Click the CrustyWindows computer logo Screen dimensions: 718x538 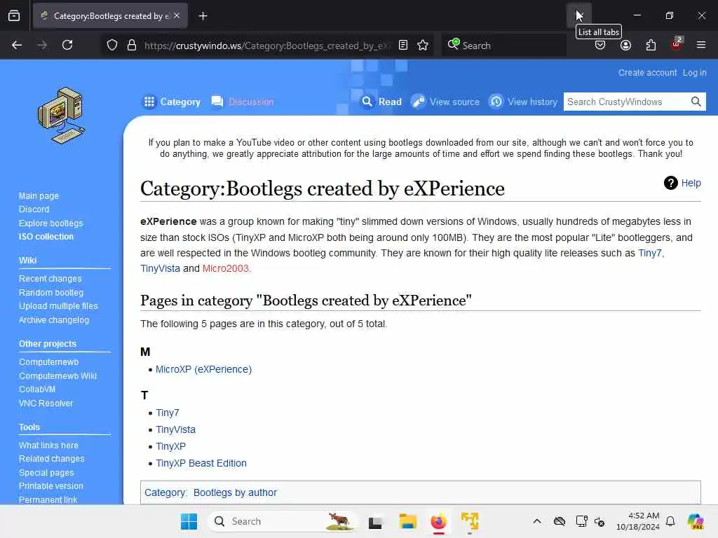pos(62,116)
